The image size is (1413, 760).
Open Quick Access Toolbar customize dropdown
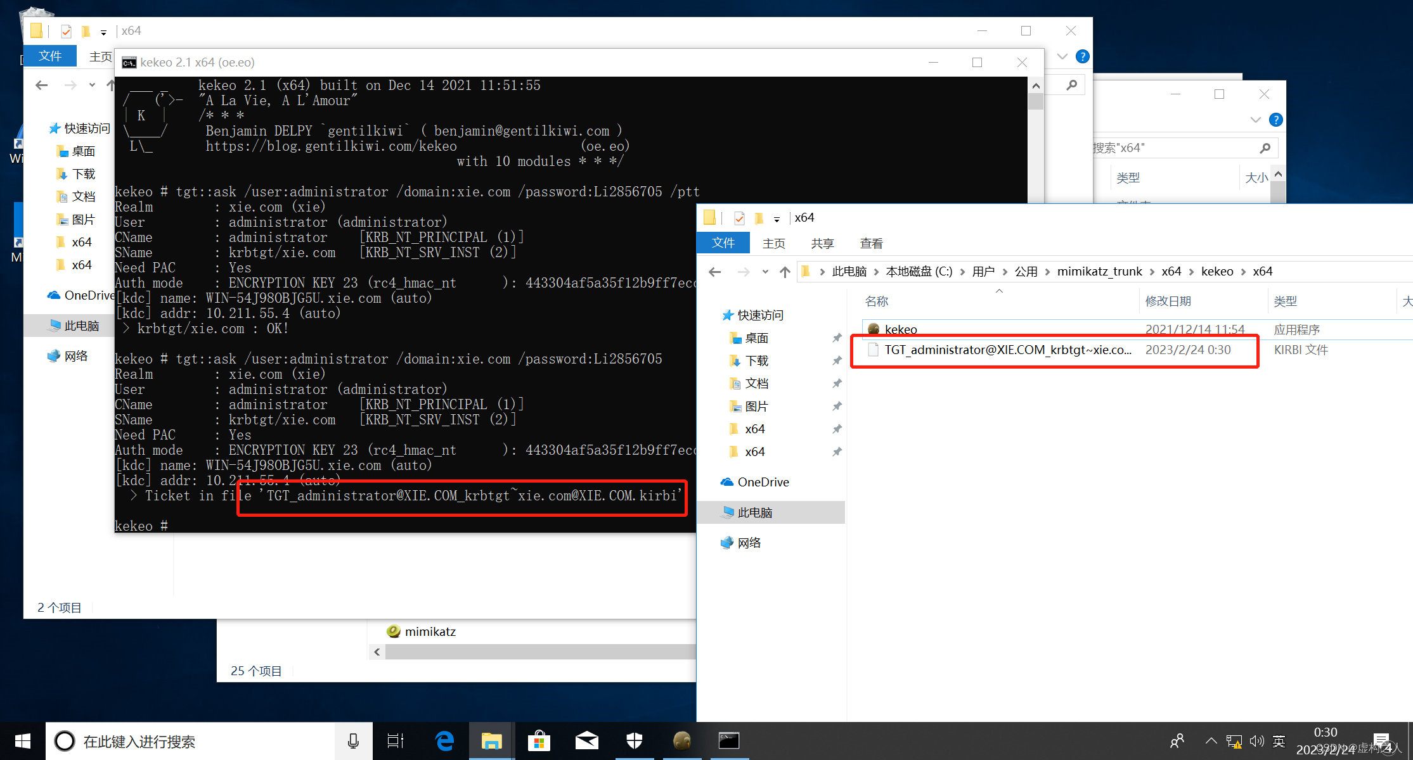[x=777, y=219]
